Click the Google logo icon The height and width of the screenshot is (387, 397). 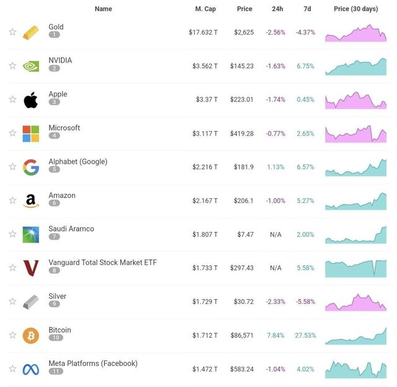click(x=30, y=167)
